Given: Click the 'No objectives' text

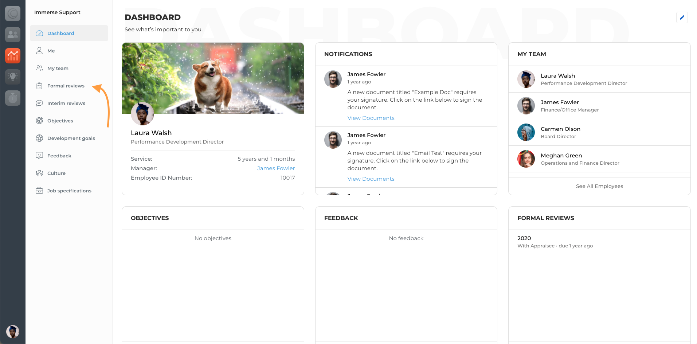Looking at the screenshot, I should point(213,238).
